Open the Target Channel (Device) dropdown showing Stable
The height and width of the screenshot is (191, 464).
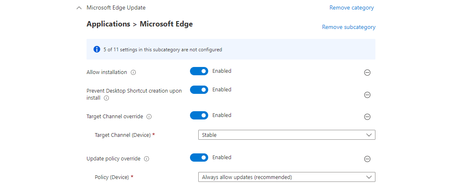pos(286,135)
